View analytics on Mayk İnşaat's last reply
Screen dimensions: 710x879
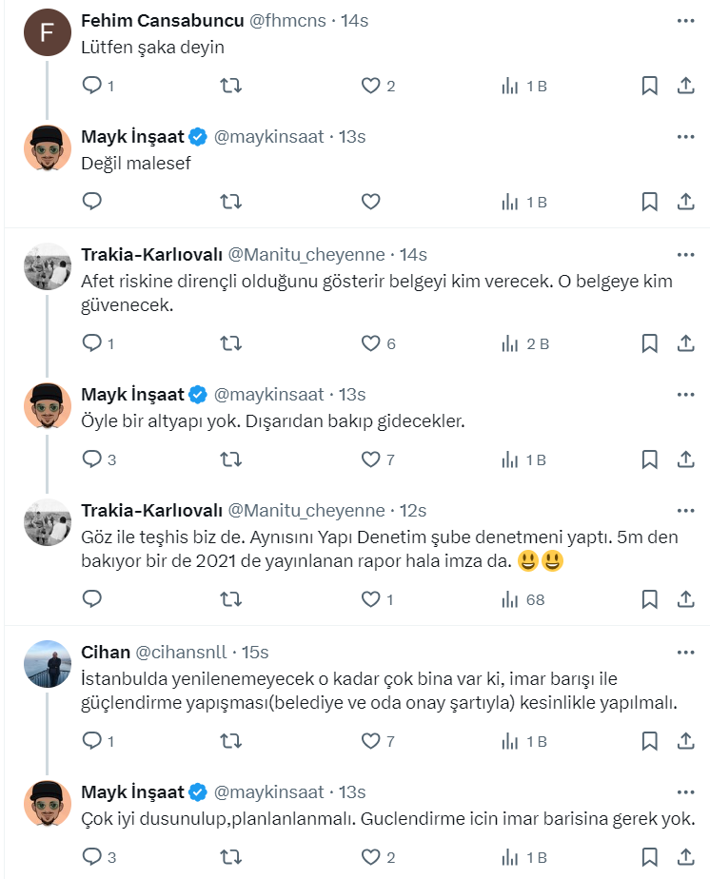tap(523, 857)
